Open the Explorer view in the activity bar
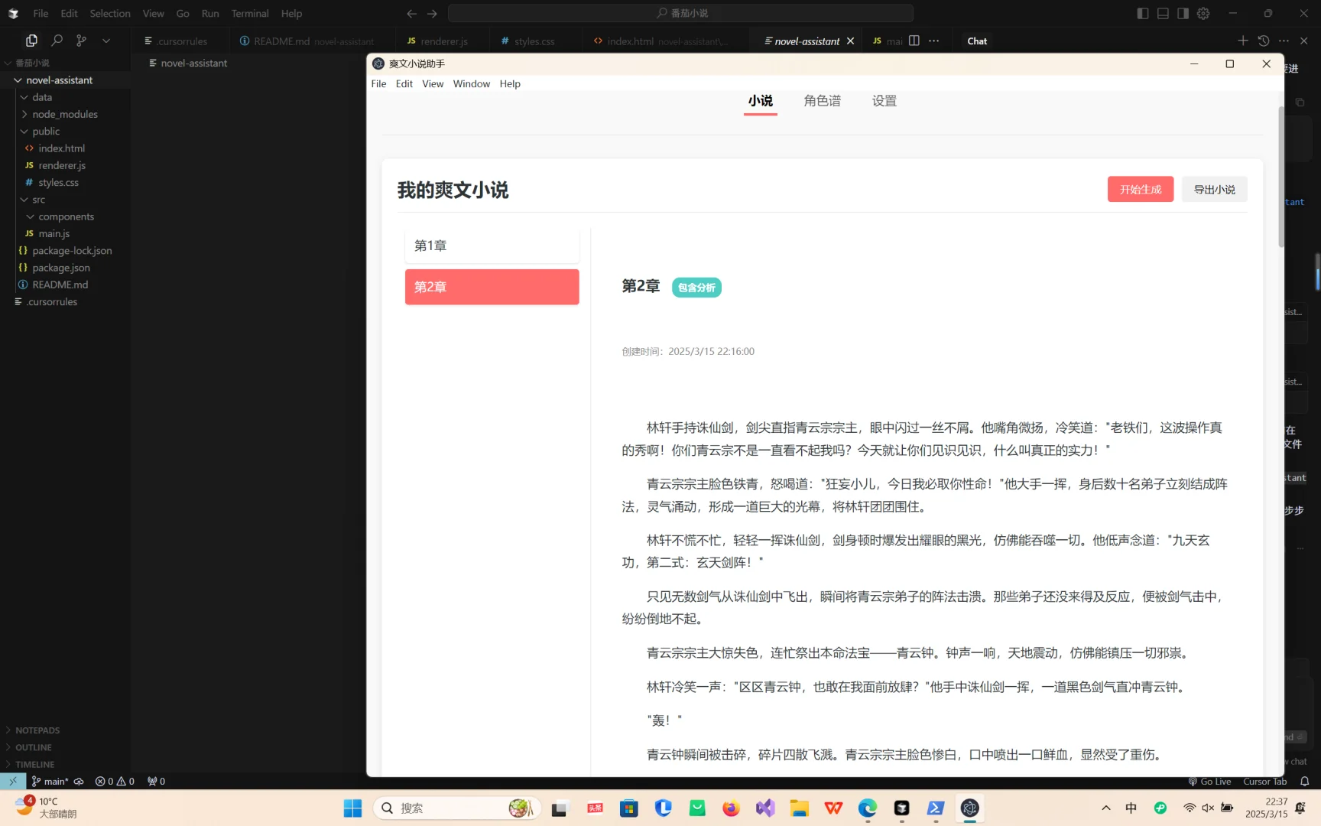The image size is (1321, 826). 31,41
